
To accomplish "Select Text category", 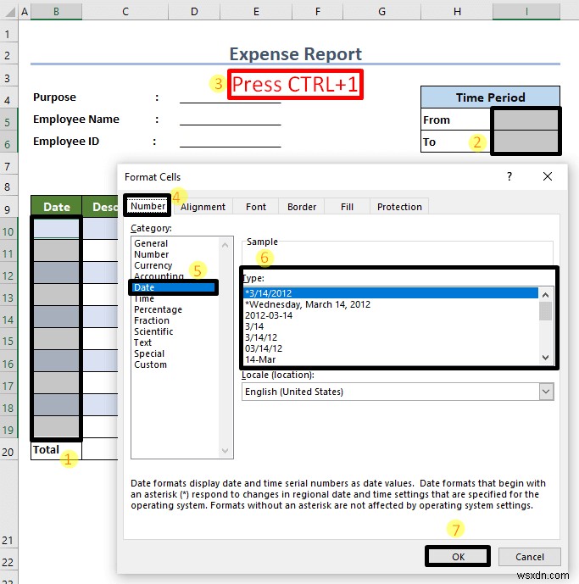I will click(x=142, y=342).
